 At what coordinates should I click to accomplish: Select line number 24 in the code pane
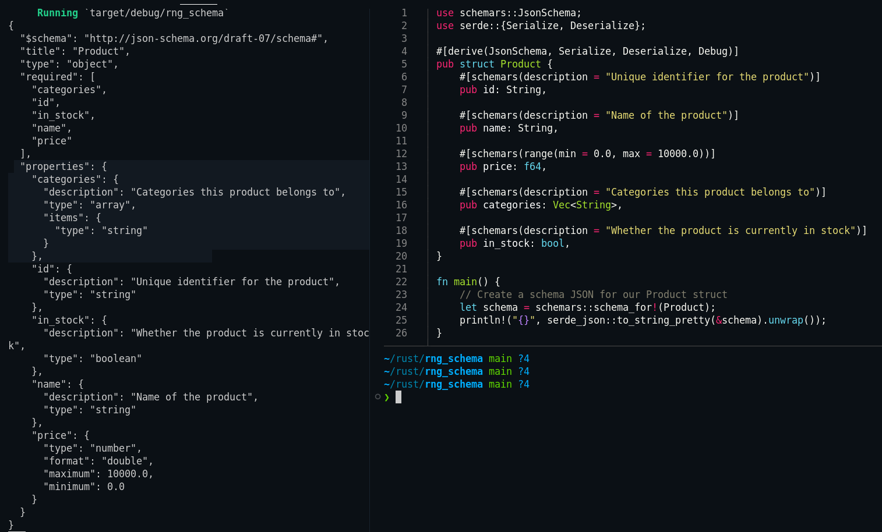click(x=401, y=307)
